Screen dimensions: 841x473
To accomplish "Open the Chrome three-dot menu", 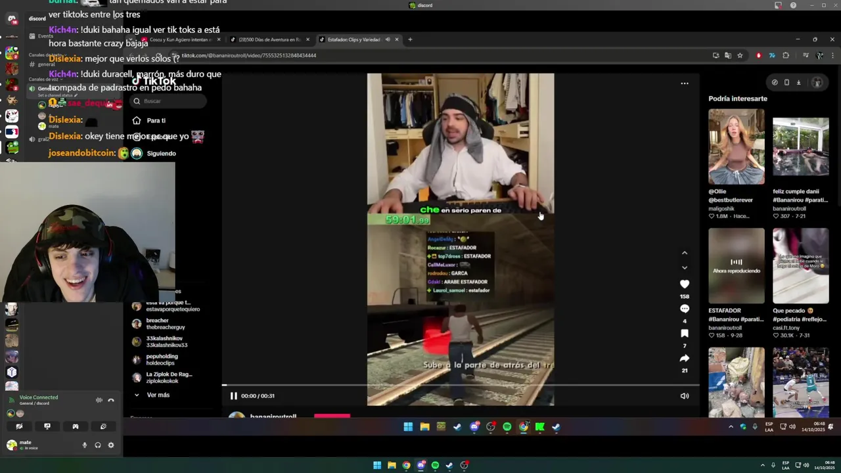I will (832, 56).
